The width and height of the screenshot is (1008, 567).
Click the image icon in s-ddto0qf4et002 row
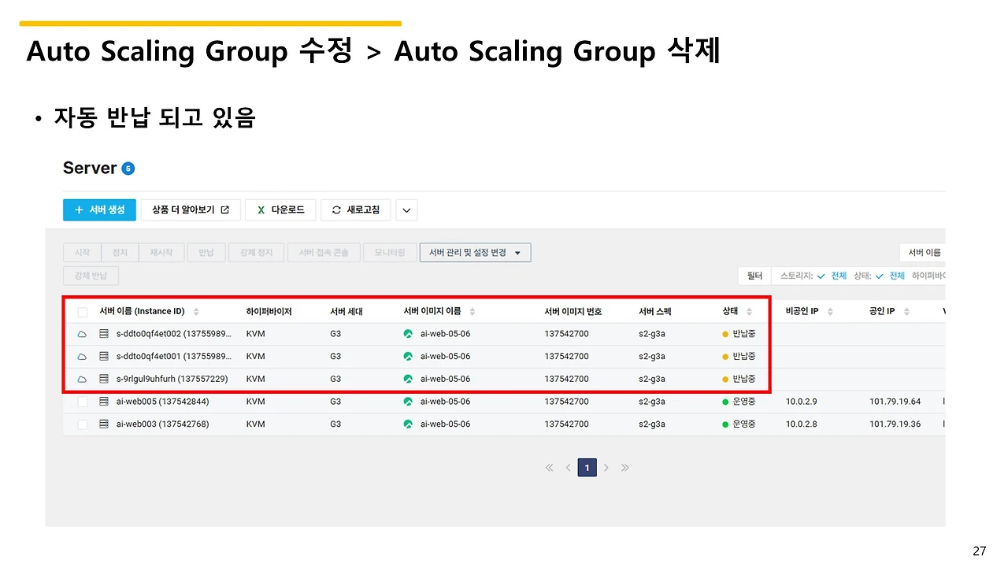tap(408, 334)
